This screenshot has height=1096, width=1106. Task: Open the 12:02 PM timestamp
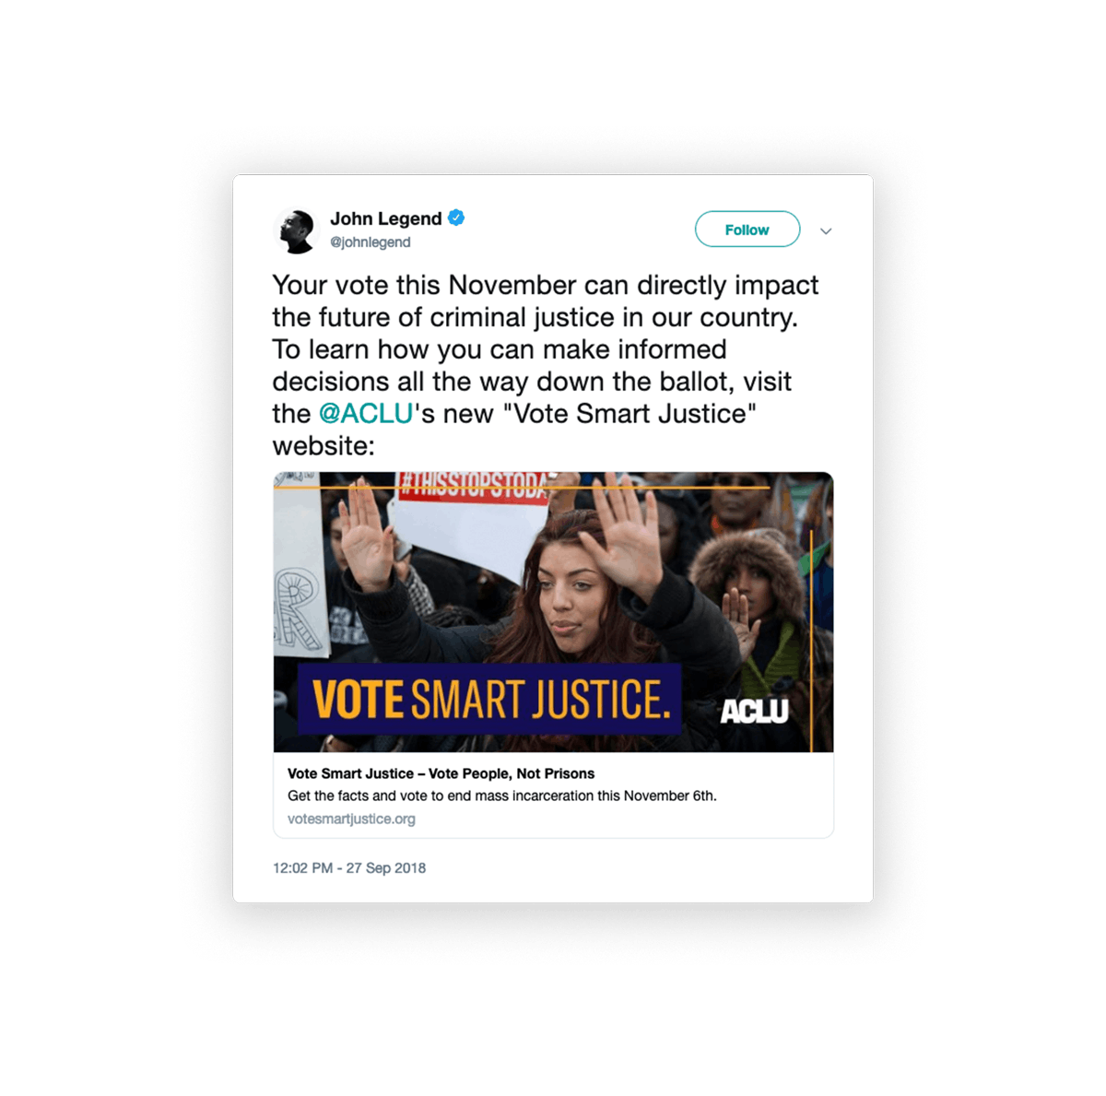coord(302,867)
